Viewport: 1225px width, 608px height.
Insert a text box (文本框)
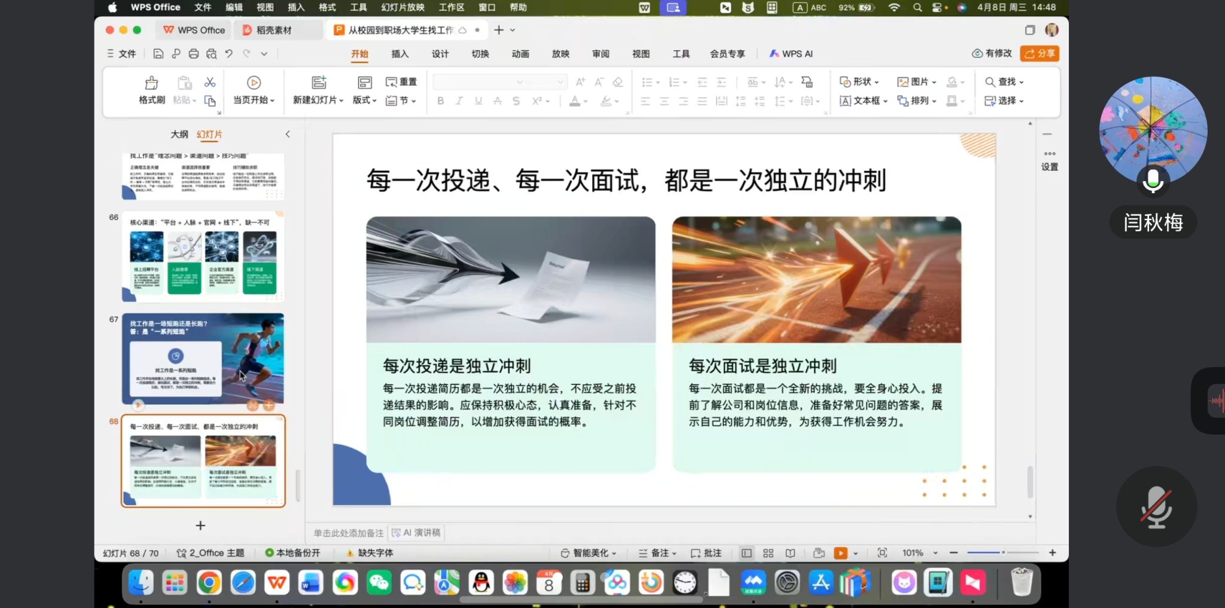[x=863, y=101]
